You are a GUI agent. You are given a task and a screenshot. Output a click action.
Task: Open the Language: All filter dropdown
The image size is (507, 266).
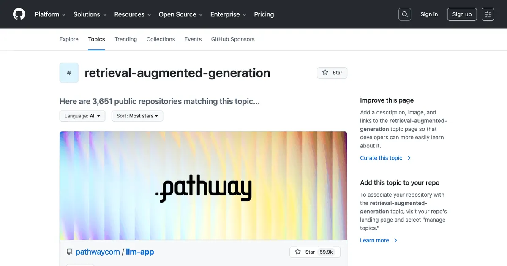[x=82, y=116]
